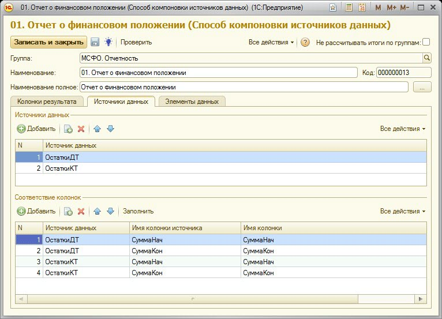Move data source row up

[97, 129]
